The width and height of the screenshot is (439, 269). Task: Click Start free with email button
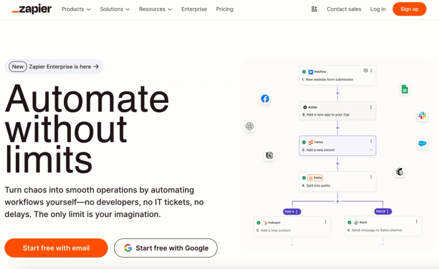(x=56, y=248)
